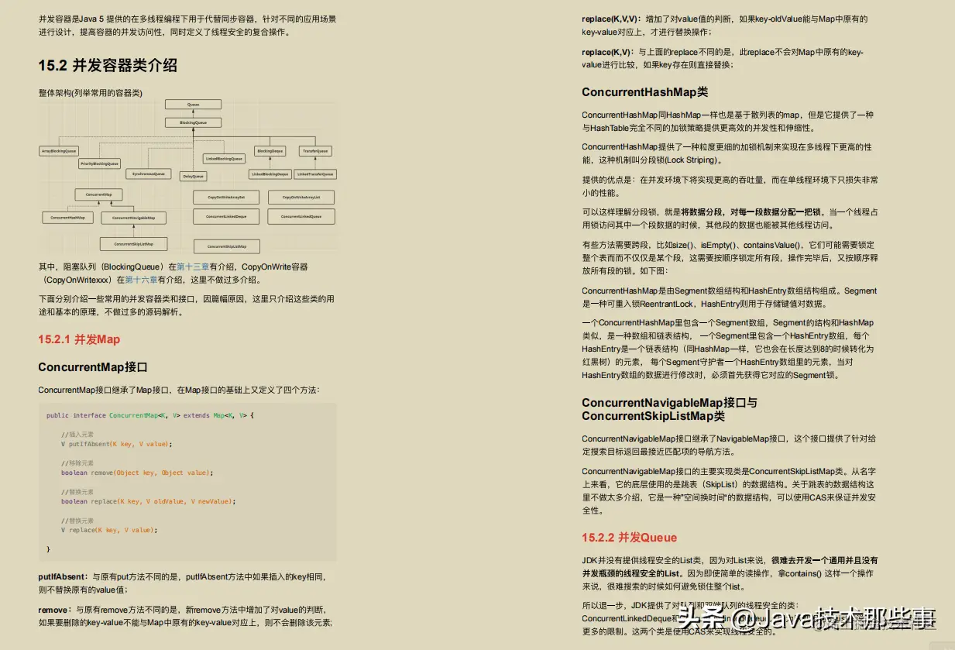Viewport: 955px width, 650px height.
Task: Open the 第十三章 chapter link
Action: coord(192,267)
